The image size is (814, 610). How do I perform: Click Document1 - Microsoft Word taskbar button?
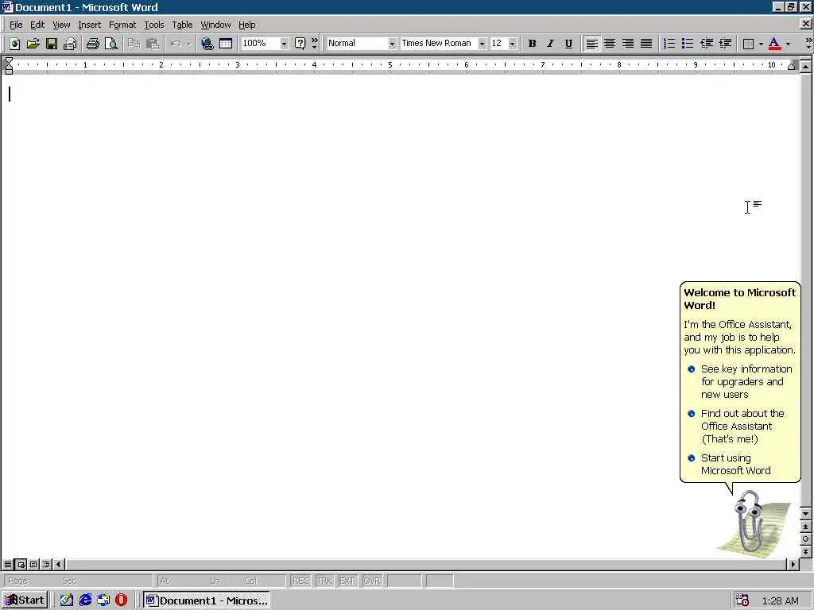pyautogui.click(x=207, y=600)
